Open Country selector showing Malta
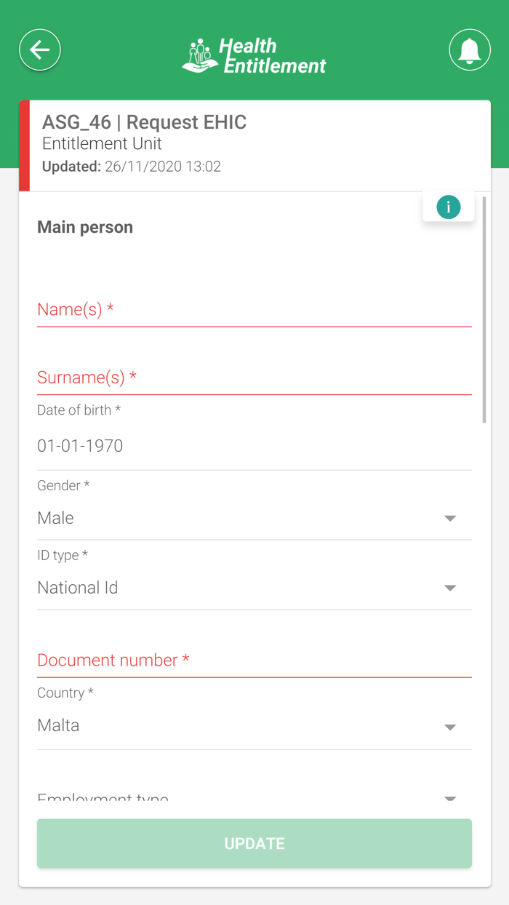This screenshot has height=905, width=509. point(240,726)
